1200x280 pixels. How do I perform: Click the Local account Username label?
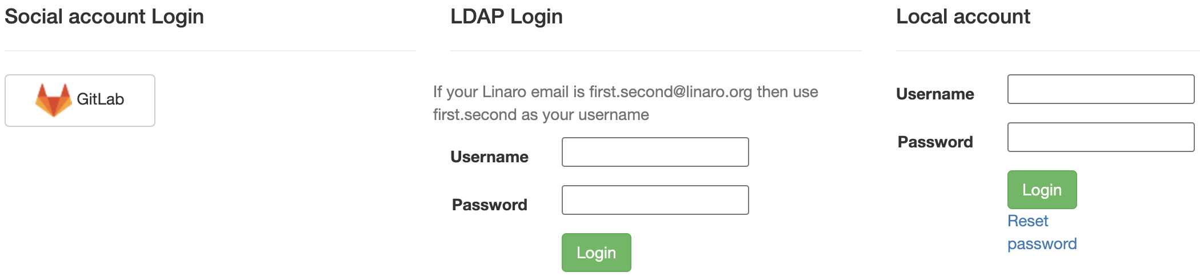(935, 94)
